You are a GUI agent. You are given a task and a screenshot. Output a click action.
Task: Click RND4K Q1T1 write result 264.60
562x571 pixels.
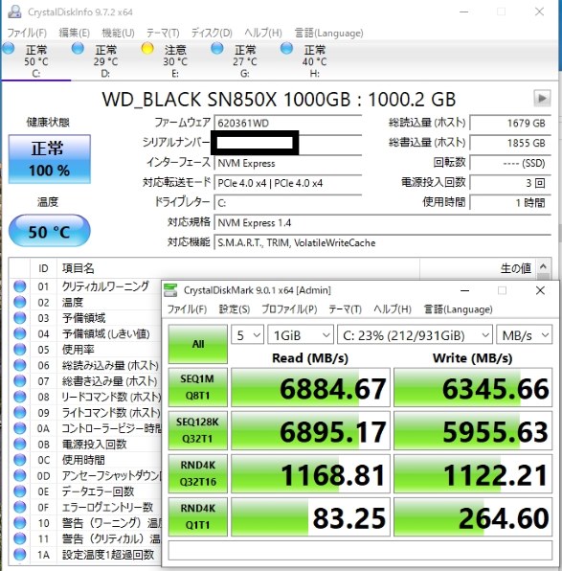pos(473,516)
